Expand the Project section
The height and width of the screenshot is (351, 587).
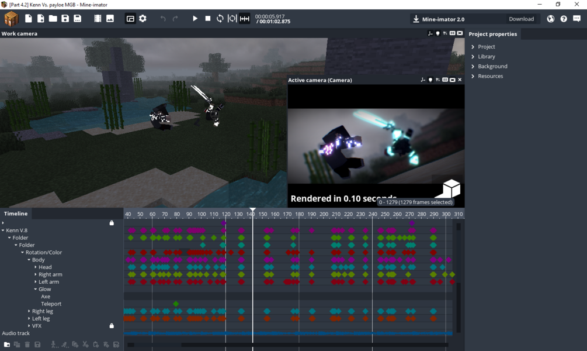tap(473, 46)
